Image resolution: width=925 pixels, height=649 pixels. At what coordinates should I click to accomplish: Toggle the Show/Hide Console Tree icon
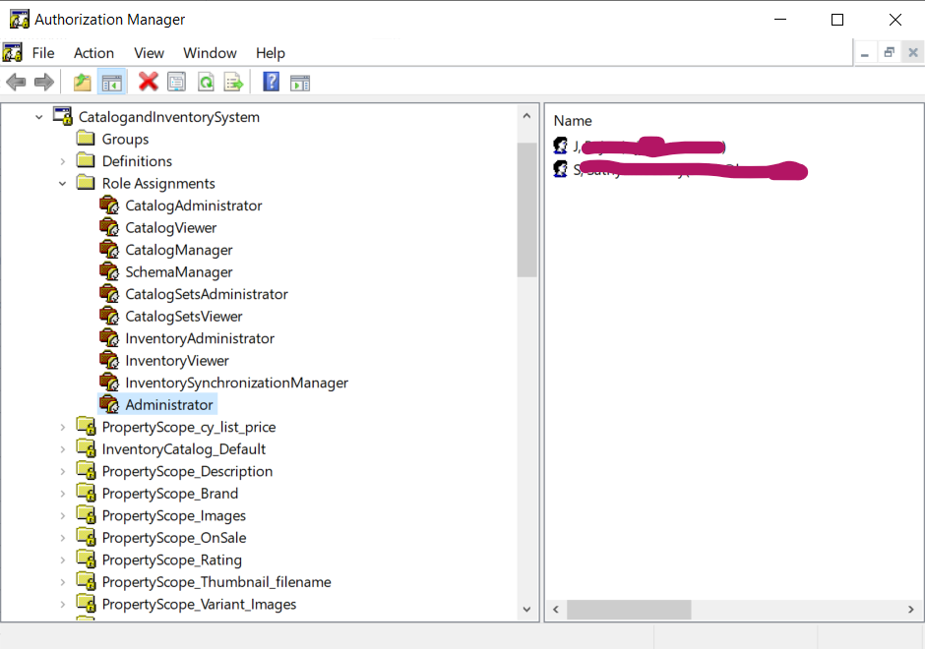[x=111, y=83]
